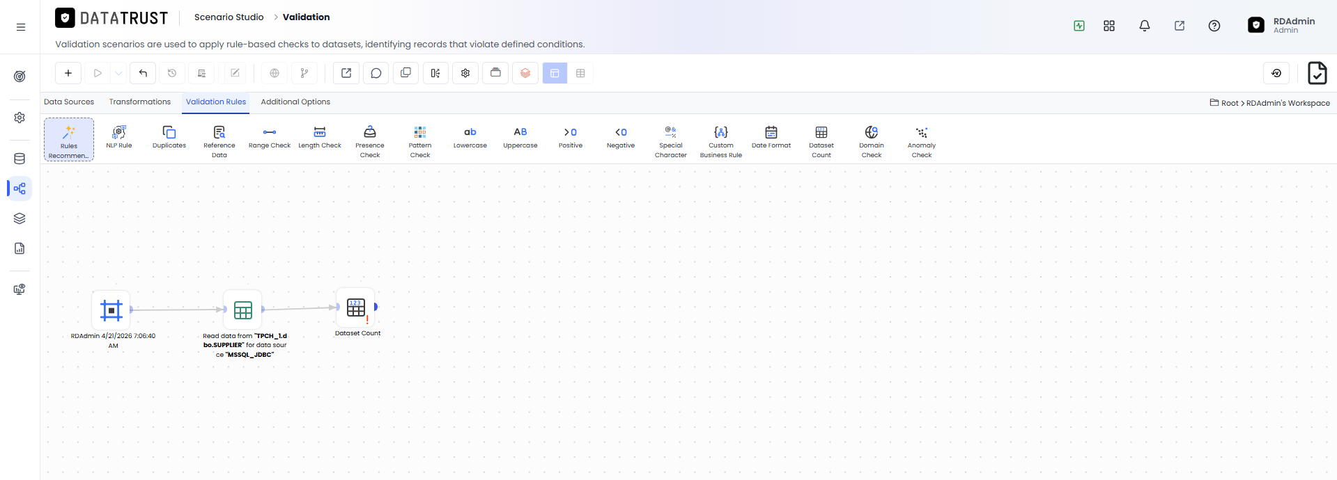Select the Reference Data rule
Screen dimensions: 1337x480
coord(219,141)
